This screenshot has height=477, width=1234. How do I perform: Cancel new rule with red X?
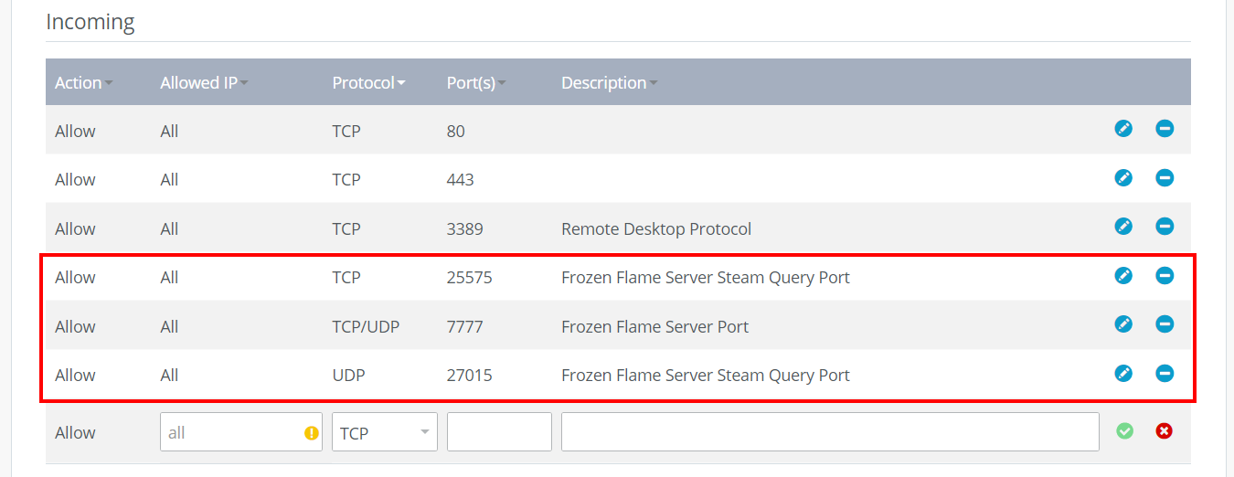click(x=1164, y=430)
